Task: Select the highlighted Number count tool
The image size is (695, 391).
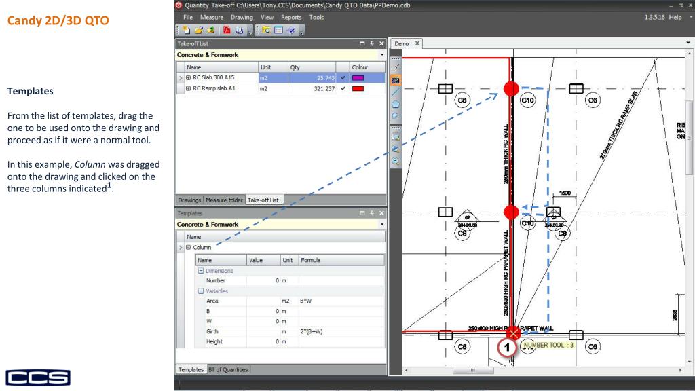Action: click(x=396, y=80)
